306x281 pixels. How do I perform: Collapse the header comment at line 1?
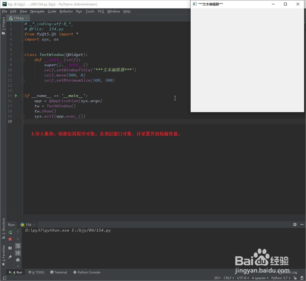click(x=23, y=24)
